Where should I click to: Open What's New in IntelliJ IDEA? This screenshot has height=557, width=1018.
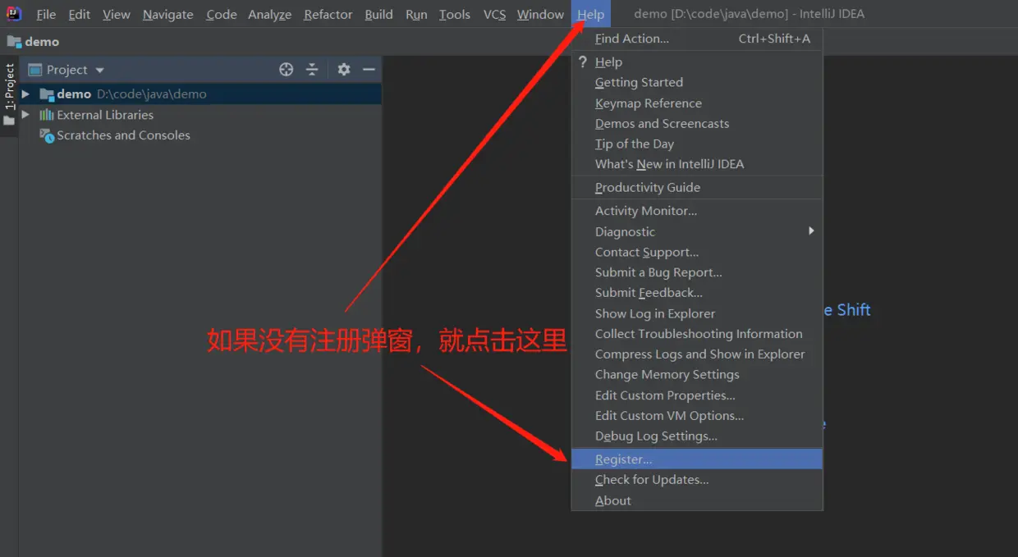(x=697, y=164)
